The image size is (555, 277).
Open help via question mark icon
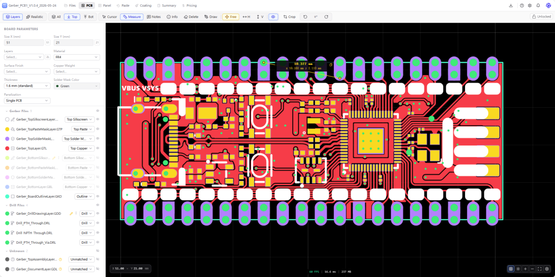click(x=522, y=6)
